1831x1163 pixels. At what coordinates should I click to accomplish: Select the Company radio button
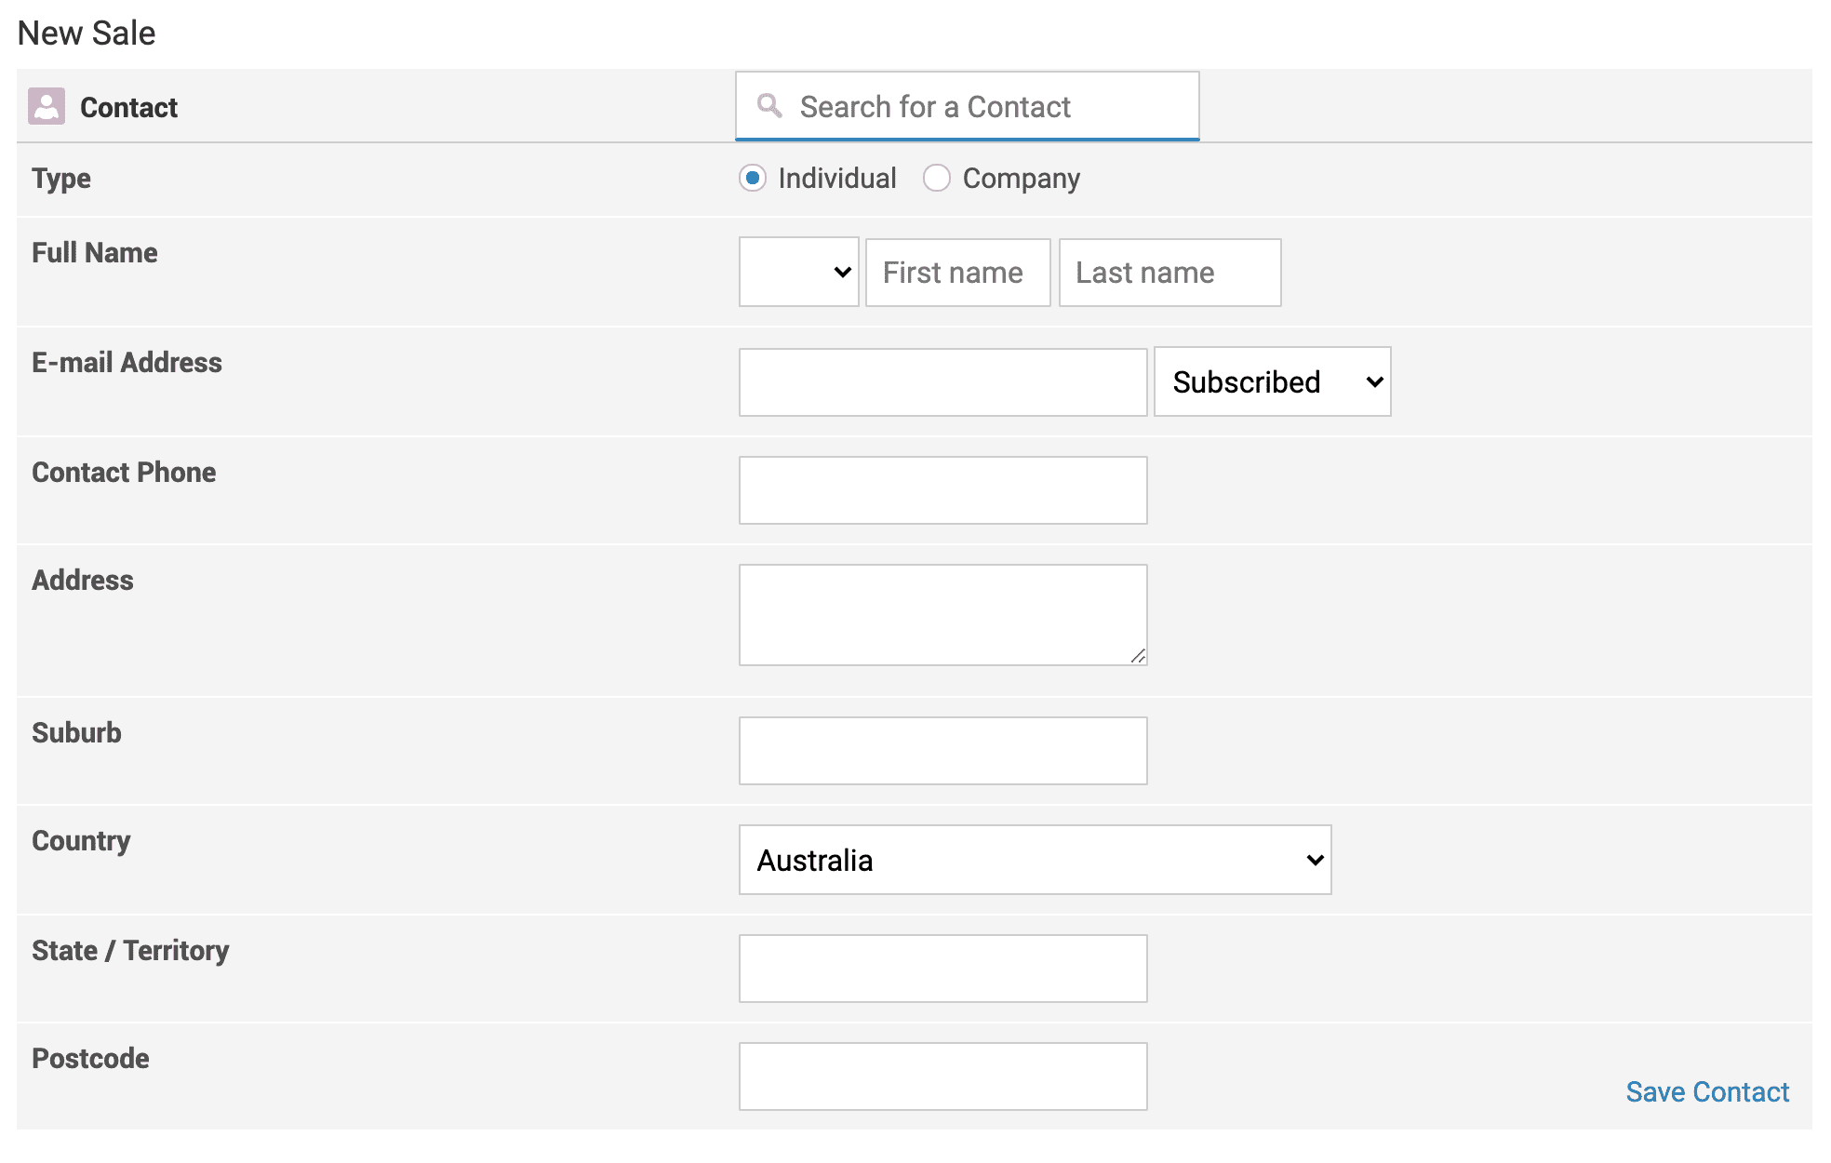tap(937, 178)
